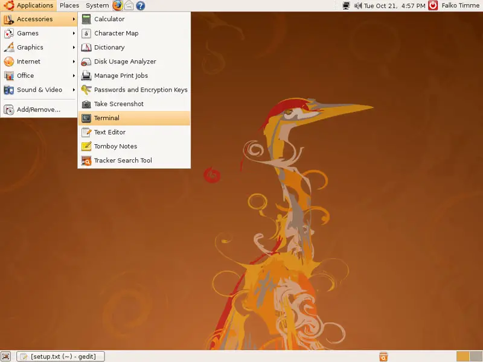483x362 pixels.
Task: Open the System menu
Action: pos(97,5)
